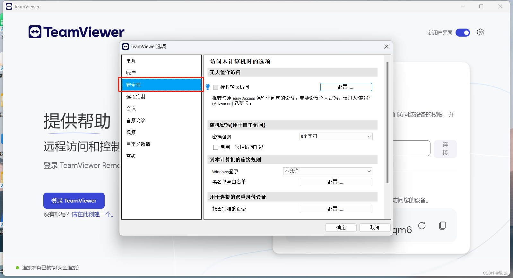Viewport: 513px width, 278px height.
Task: Select 高级 in the options sidebar
Action: coord(161,156)
